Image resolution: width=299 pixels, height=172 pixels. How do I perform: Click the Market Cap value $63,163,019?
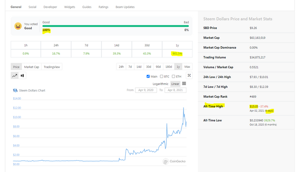click(257, 38)
